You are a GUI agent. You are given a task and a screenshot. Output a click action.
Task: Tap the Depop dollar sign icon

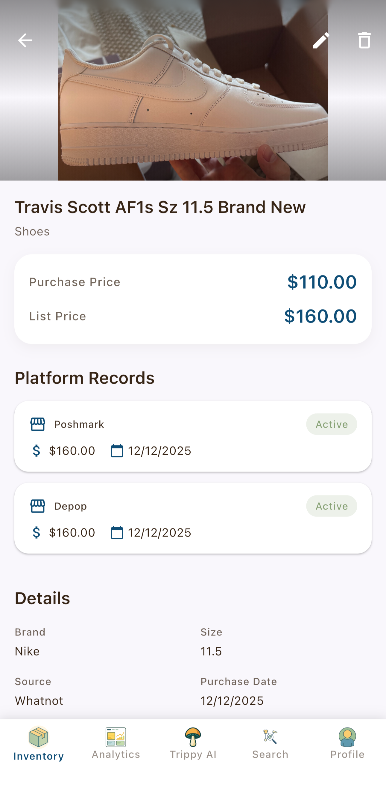[x=36, y=533]
